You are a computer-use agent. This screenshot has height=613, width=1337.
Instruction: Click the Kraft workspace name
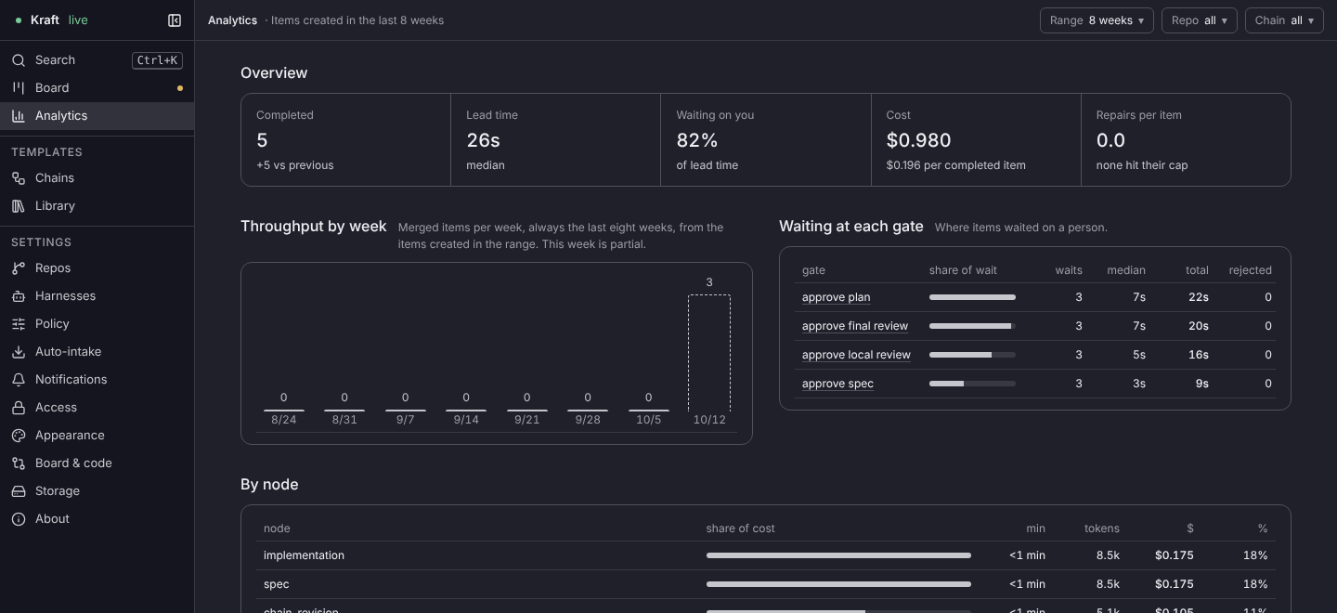coord(45,20)
